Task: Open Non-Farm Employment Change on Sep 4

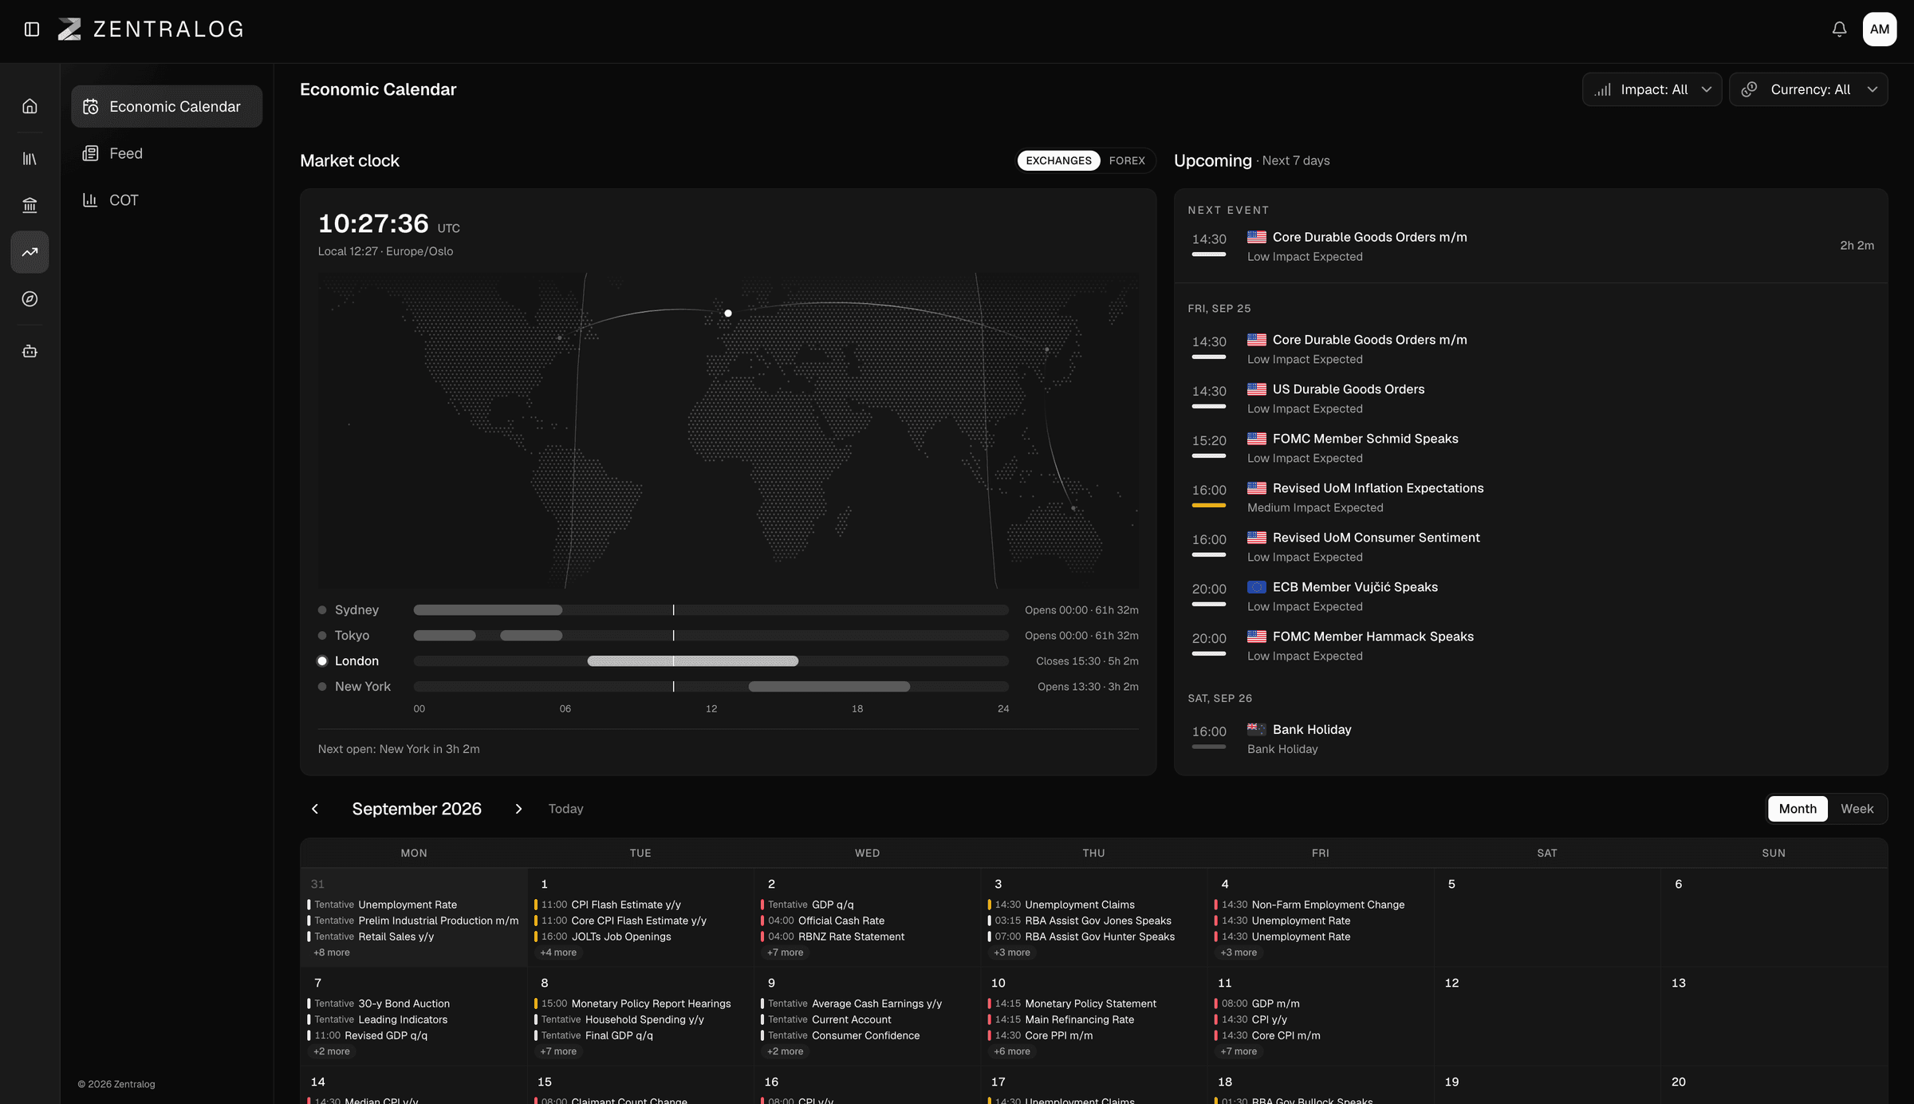Action: [1320, 905]
